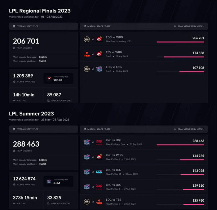Screen dimensions: 217x210
Task: Click trophy icon in Regional Finals Overall Statistics
Action: pyautogui.click(x=14, y=26)
